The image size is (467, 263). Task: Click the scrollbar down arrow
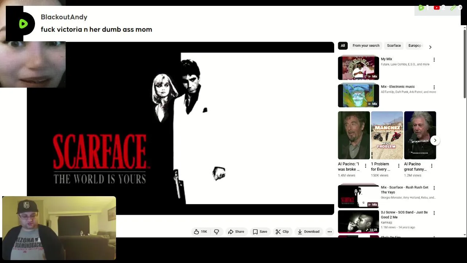click(464, 235)
